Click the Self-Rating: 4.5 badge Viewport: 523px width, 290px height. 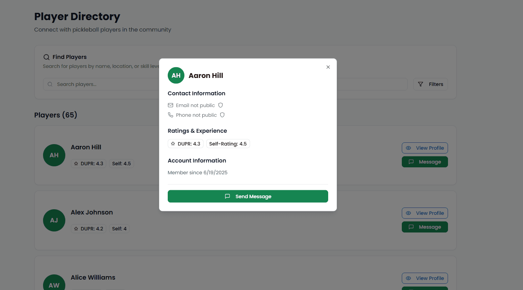point(228,144)
